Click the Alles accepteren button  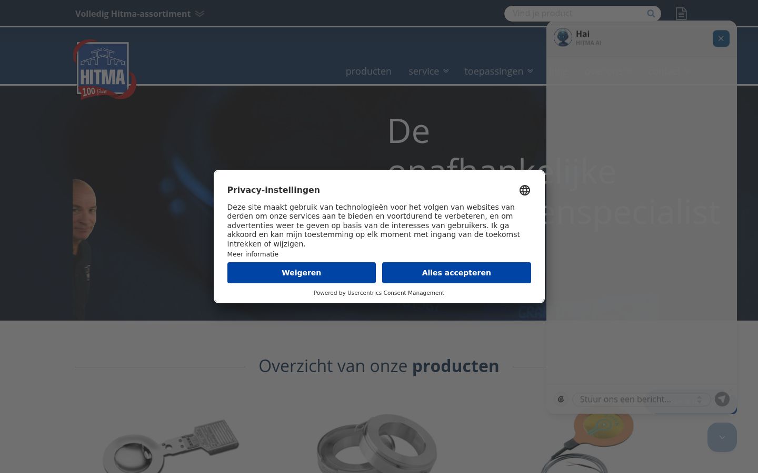coord(456,273)
